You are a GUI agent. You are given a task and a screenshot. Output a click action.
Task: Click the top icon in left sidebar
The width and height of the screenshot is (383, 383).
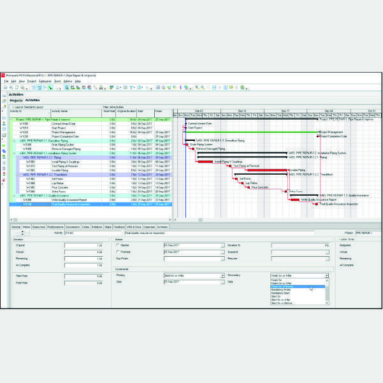4,94
